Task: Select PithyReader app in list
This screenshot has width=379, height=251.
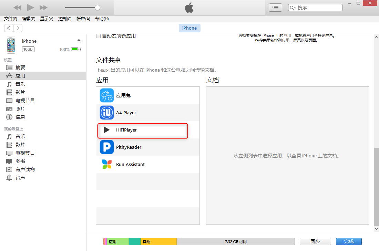Action: 148,147
